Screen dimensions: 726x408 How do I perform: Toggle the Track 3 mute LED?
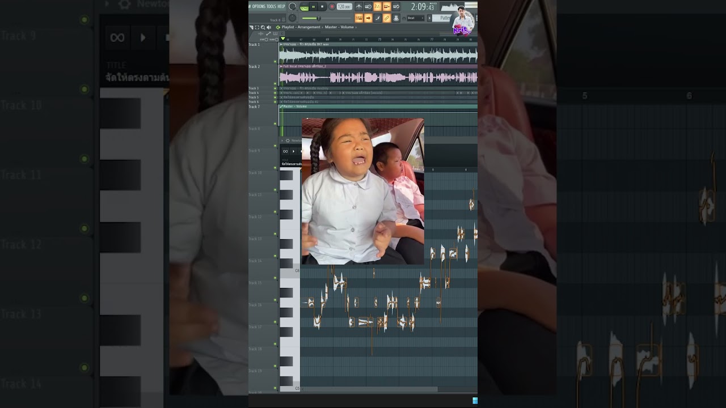click(275, 88)
